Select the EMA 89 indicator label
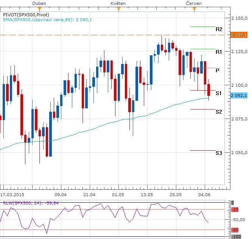This screenshot has height=239, width=252. [x=47, y=20]
